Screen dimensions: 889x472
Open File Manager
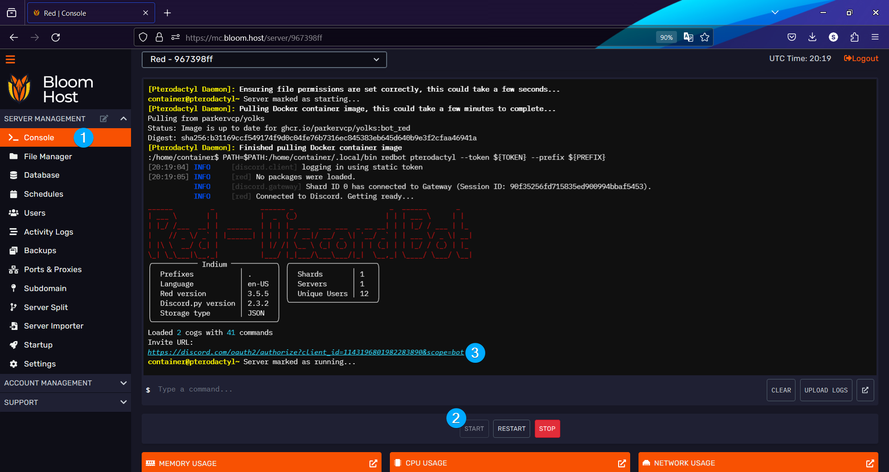[65, 156]
